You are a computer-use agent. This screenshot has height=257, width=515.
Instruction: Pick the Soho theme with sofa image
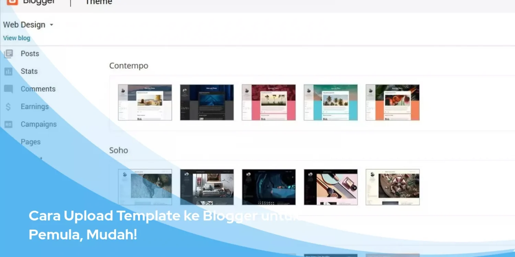tap(207, 187)
